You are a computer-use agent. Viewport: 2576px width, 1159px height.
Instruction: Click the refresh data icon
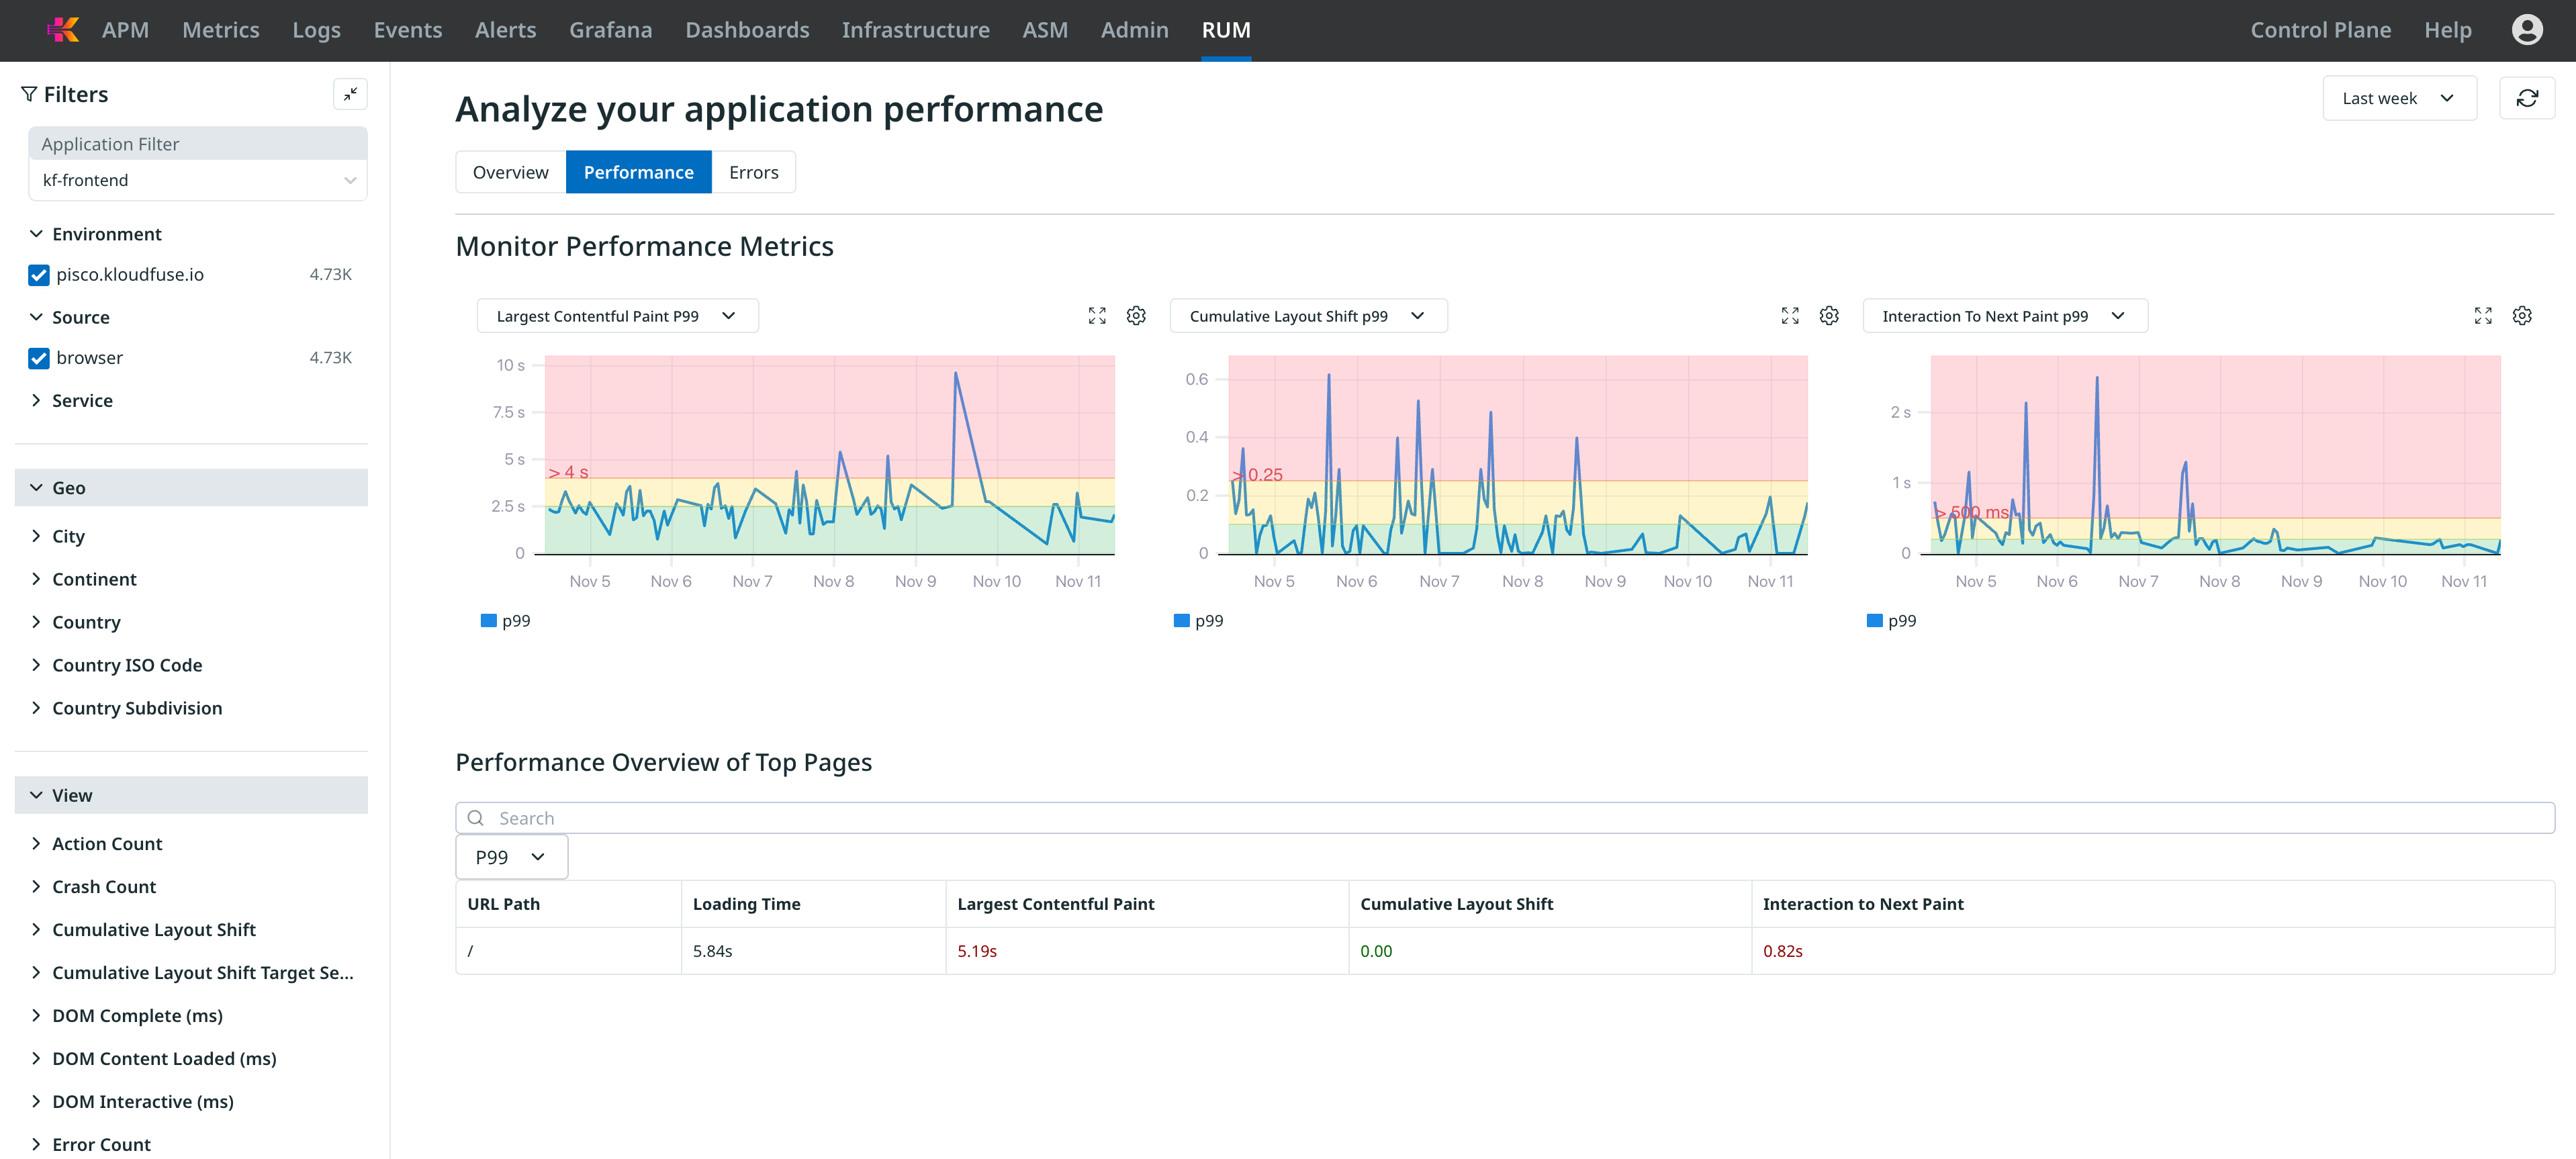(x=2526, y=98)
